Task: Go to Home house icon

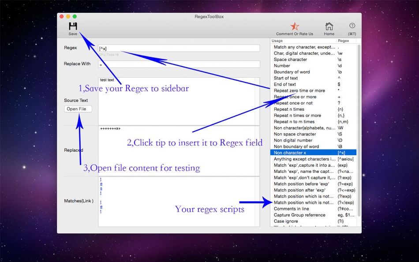Action: (x=329, y=26)
